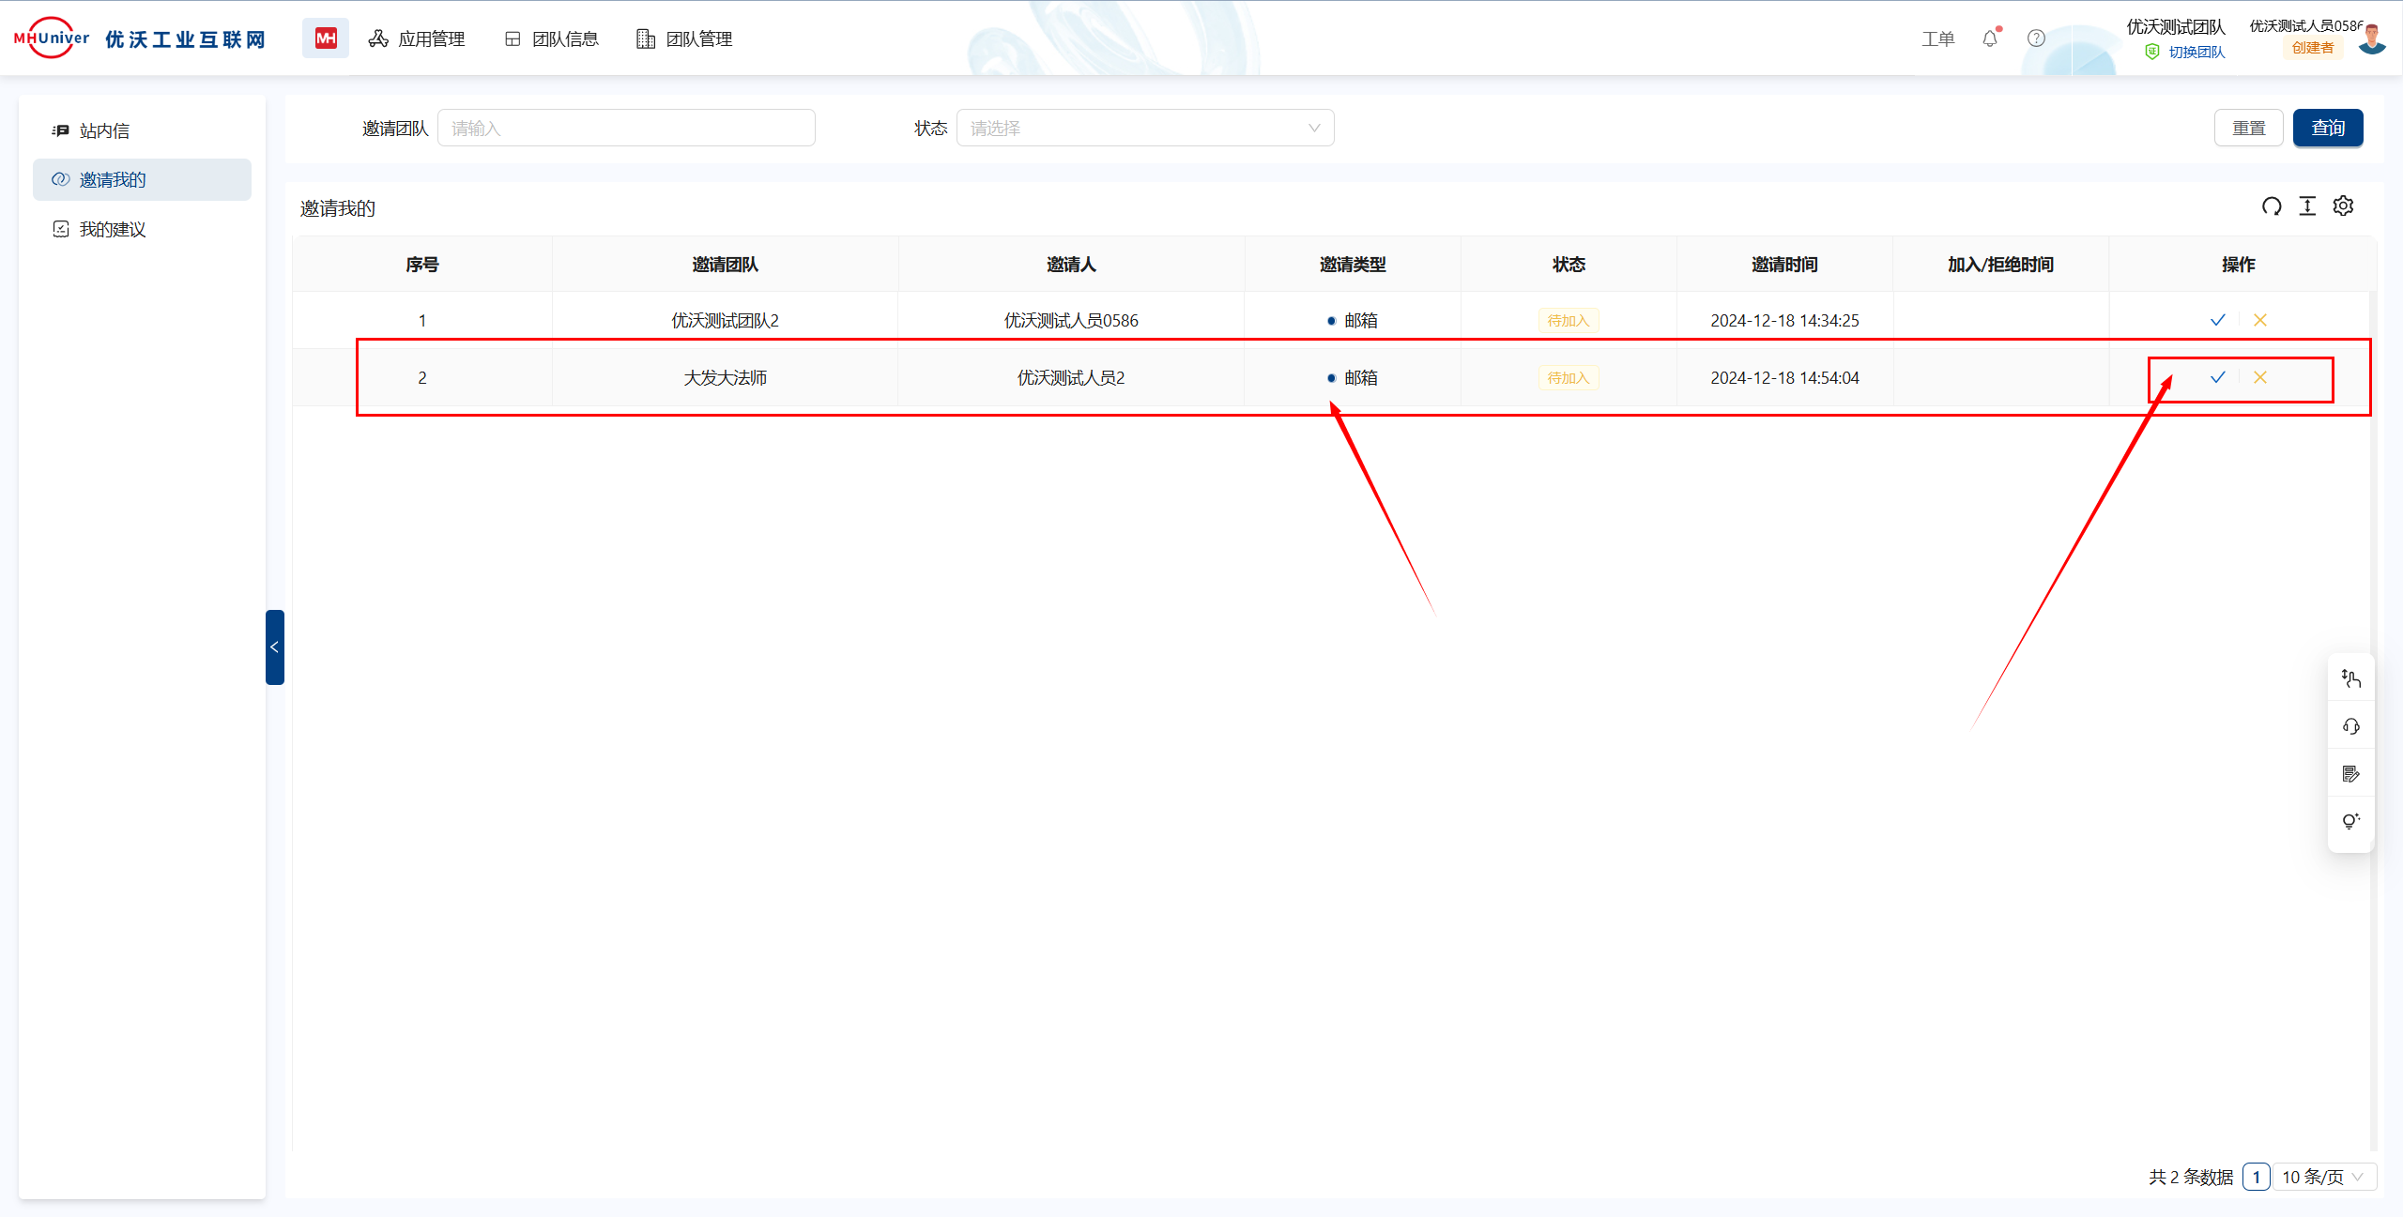This screenshot has height=1217, width=2403.
Task: Click the customer service headset icon
Action: pos(2350,726)
